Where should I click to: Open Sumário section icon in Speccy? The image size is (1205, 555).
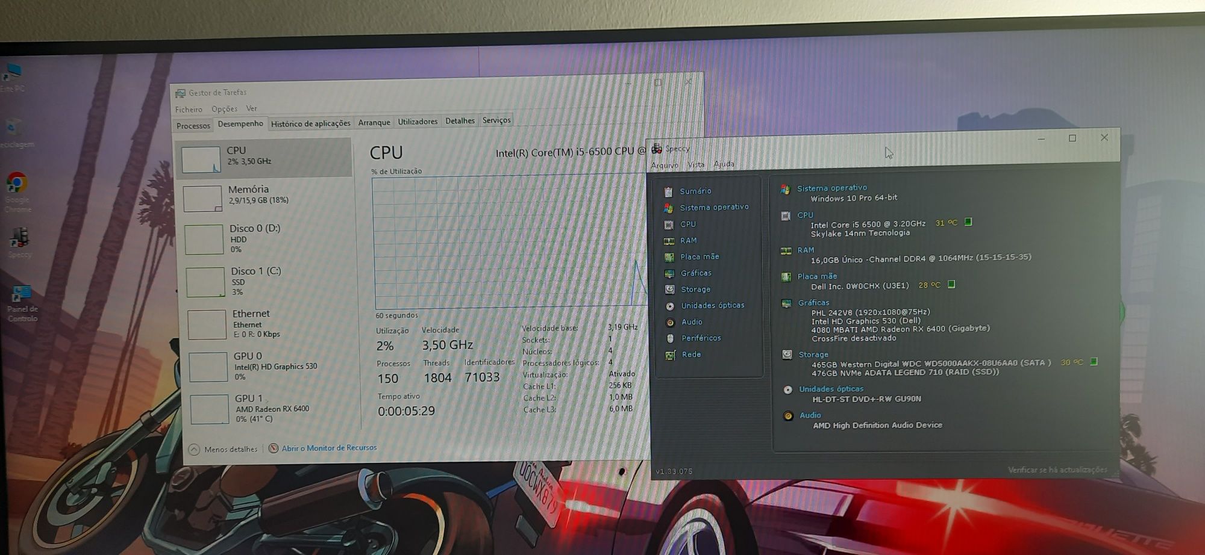668,191
